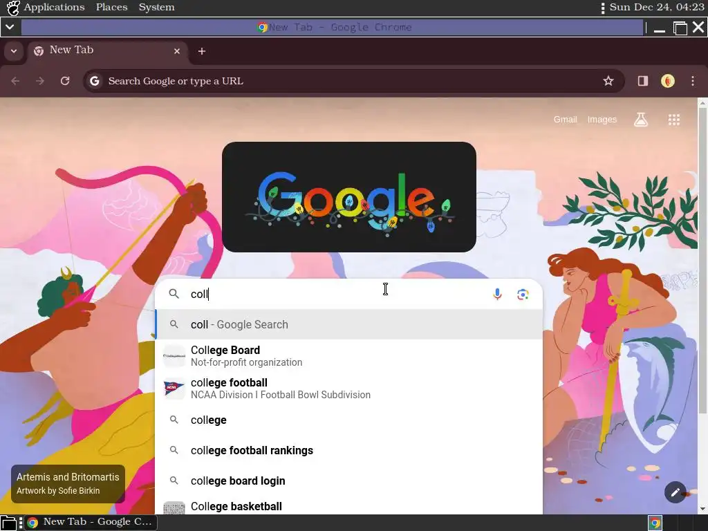Reload the current page
Image resolution: width=708 pixels, height=531 pixels.
[x=65, y=81]
